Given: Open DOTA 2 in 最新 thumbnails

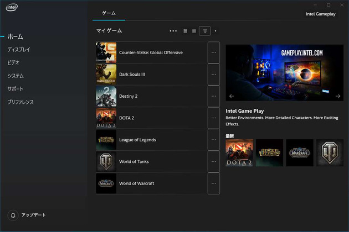Looking at the screenshot, I should tap(239, 153).
